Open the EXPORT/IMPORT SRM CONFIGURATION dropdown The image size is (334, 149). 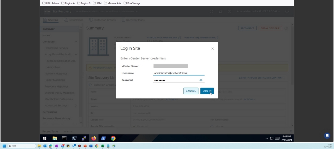tap(262, 78)
